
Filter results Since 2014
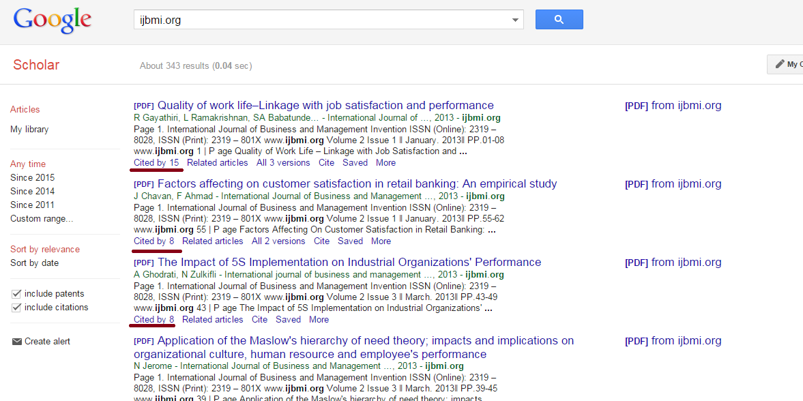pyautogui.click(x=32, y=192)
